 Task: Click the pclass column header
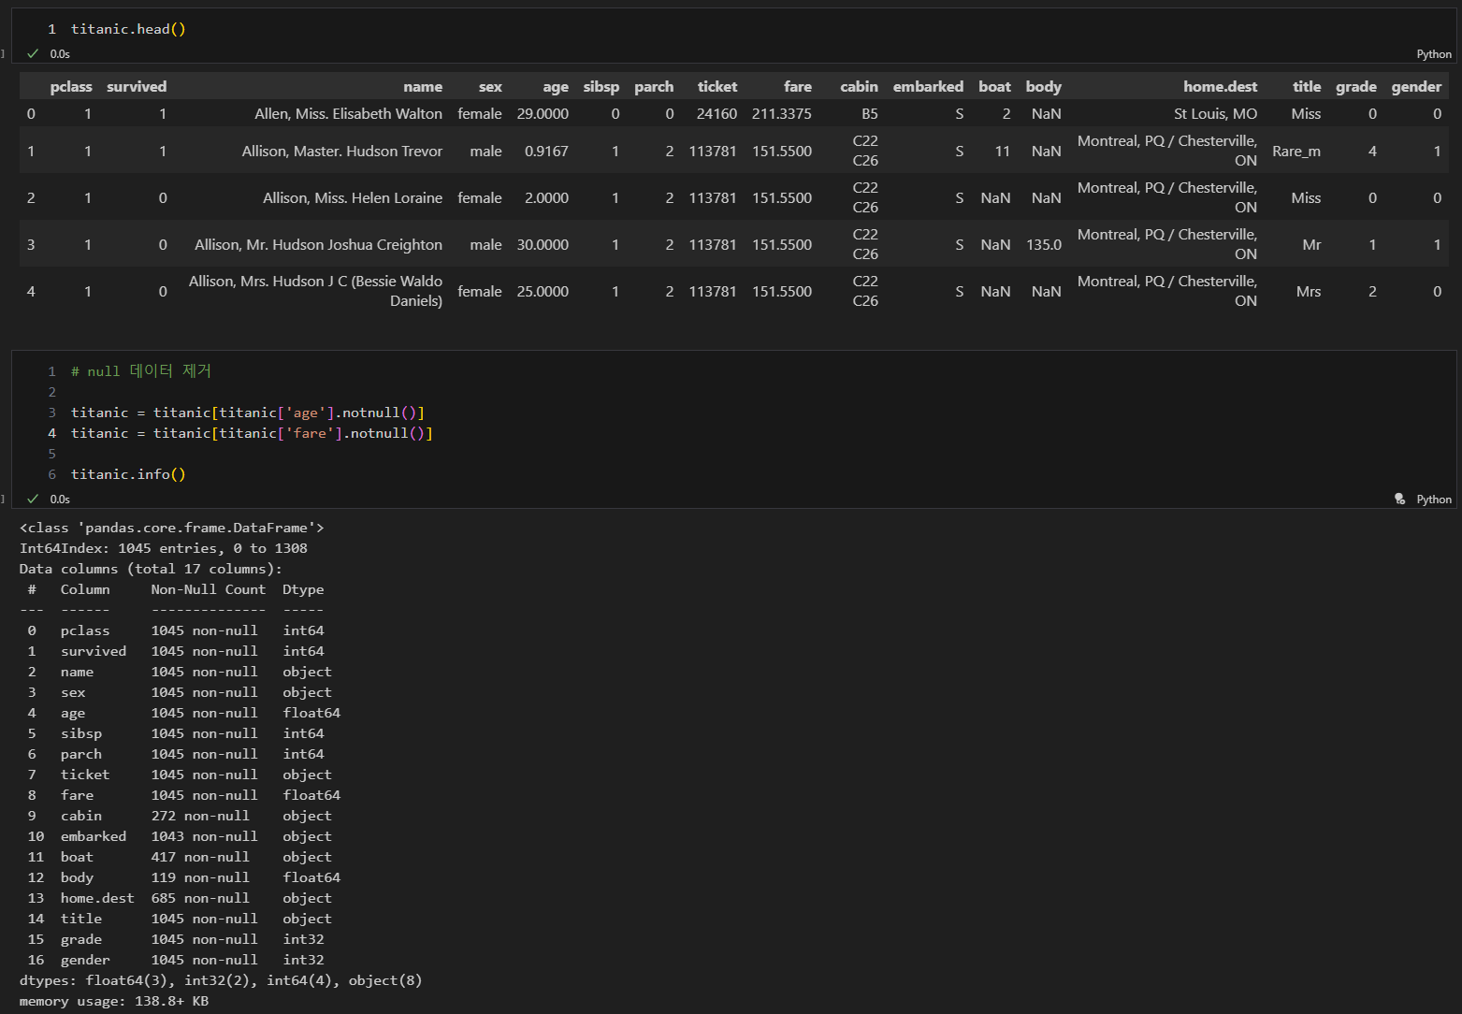click(x=71, y=86)
